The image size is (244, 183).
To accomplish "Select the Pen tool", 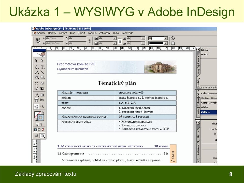I will (x=36, y=67).
